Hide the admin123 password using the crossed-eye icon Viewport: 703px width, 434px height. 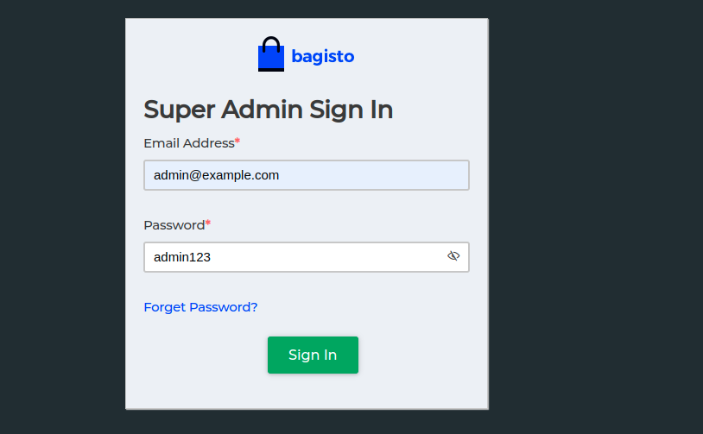coord(453,255)
